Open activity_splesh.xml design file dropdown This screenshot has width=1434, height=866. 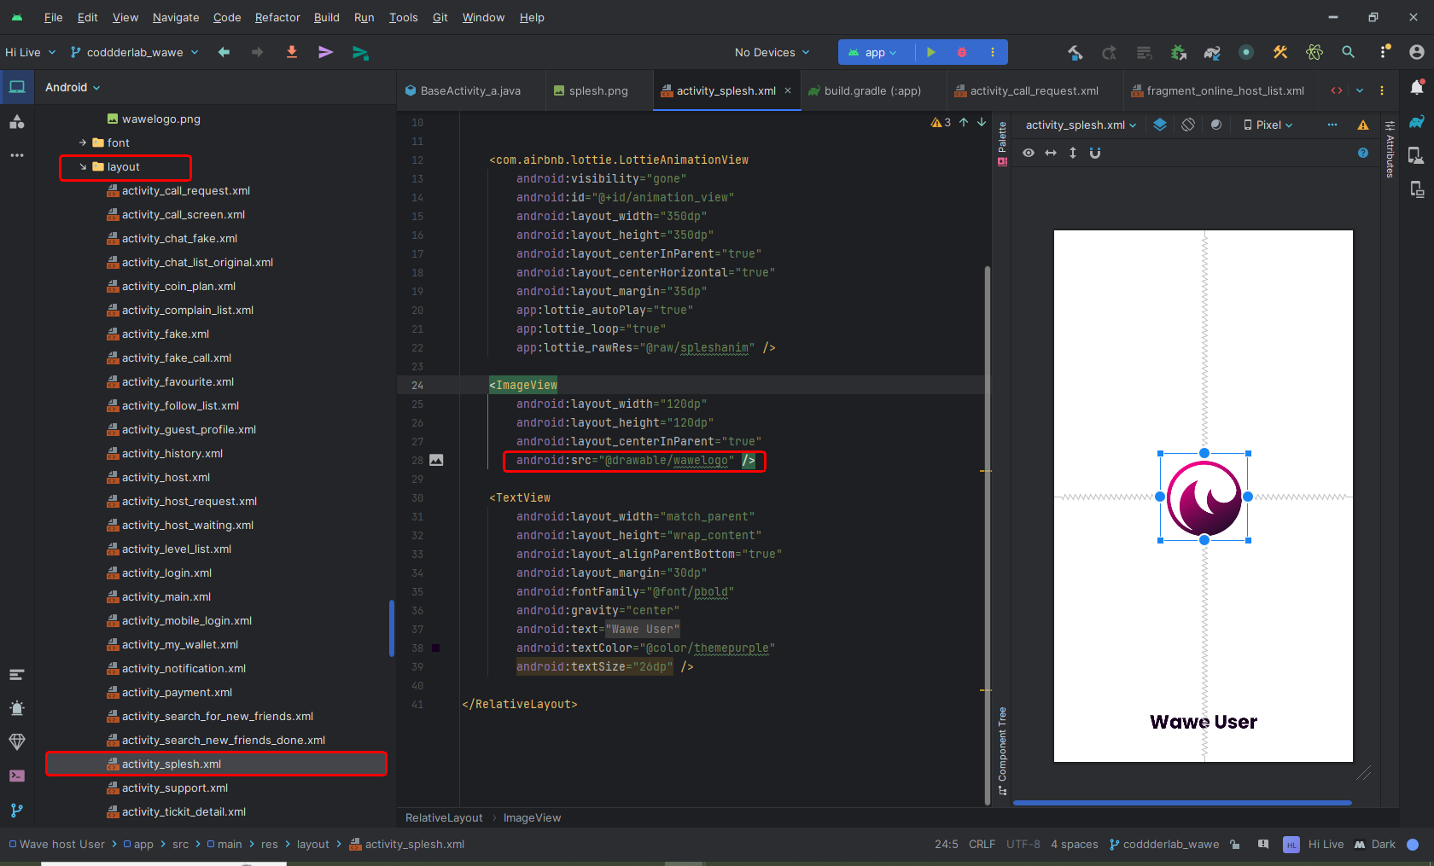pyautogui.click(x=1081, y=125)
